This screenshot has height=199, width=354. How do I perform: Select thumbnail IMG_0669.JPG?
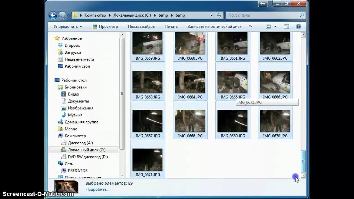(233, 120)
